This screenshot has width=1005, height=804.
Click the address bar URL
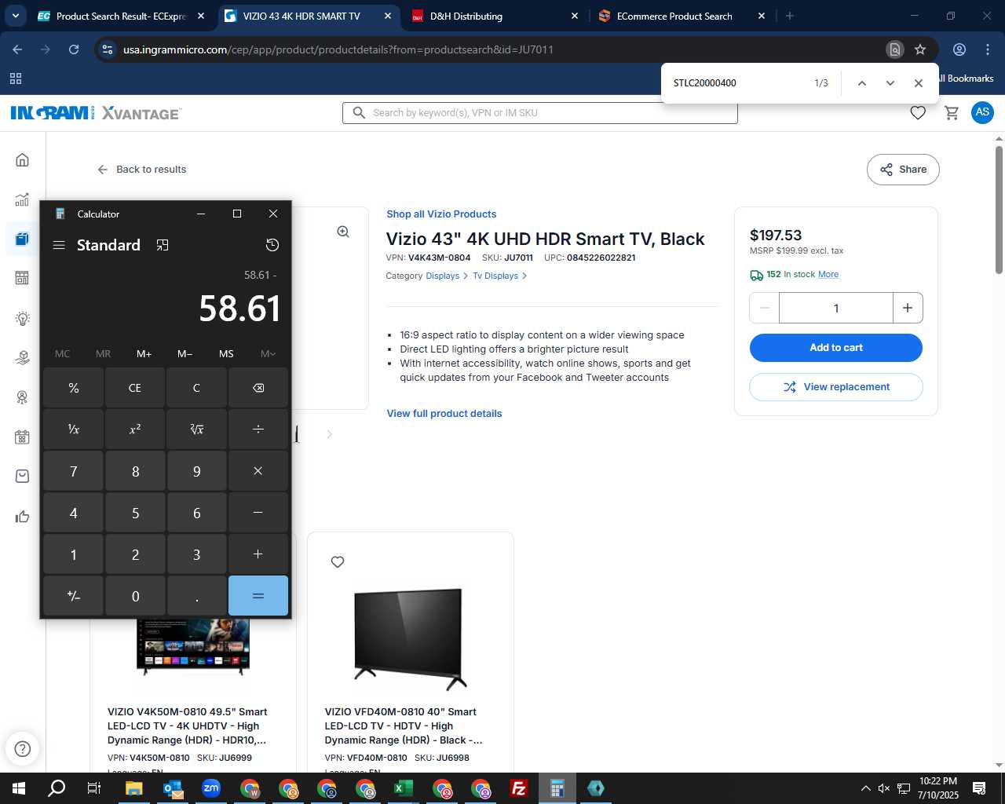coord(338,49)
